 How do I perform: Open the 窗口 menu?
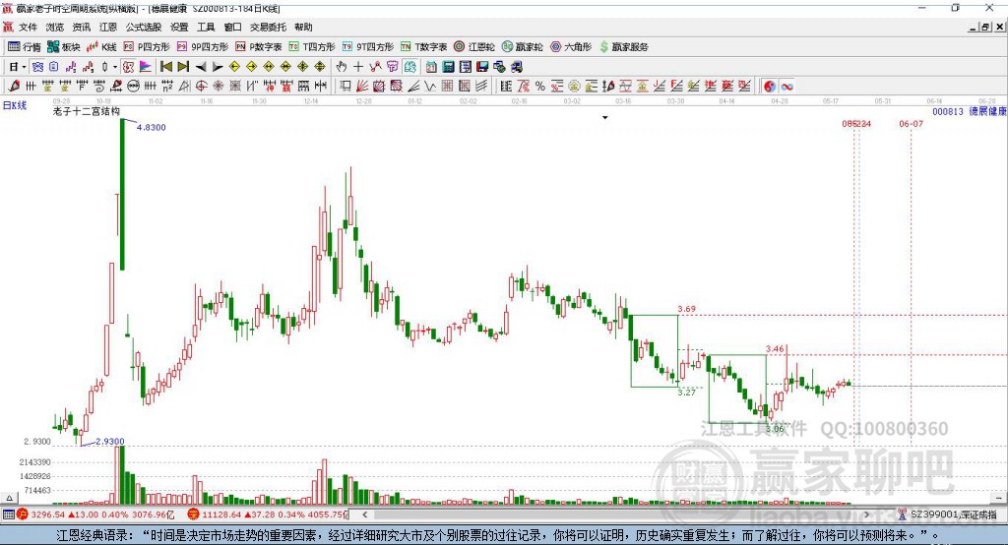(x=232, y=27)
